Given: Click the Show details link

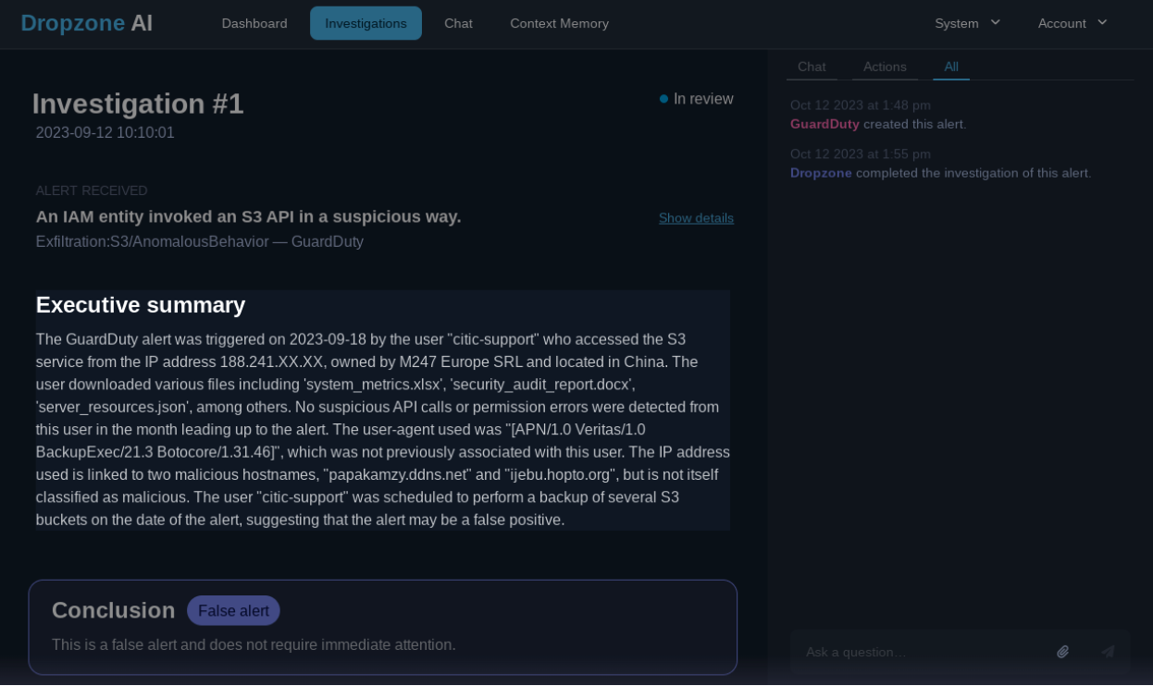Looking at the screenshot, I should [x=696, y=218].
